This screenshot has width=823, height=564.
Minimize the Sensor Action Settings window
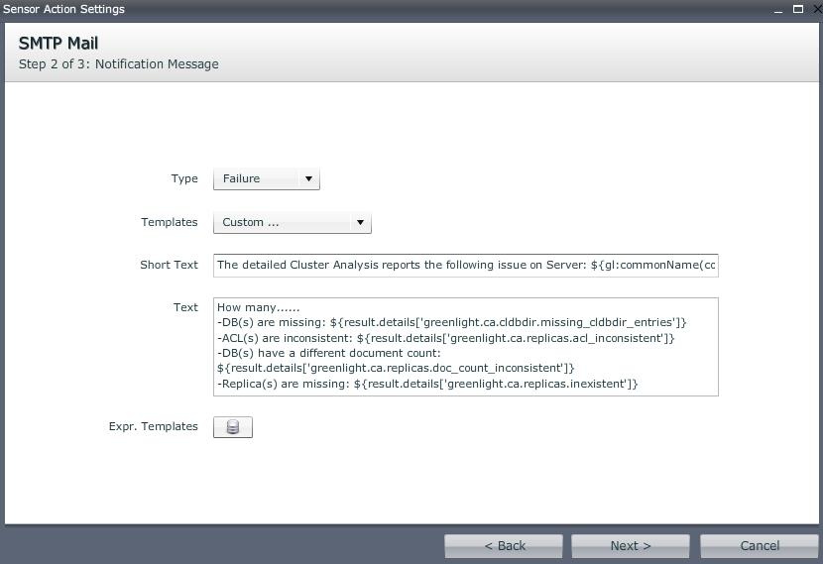point(776,9)
